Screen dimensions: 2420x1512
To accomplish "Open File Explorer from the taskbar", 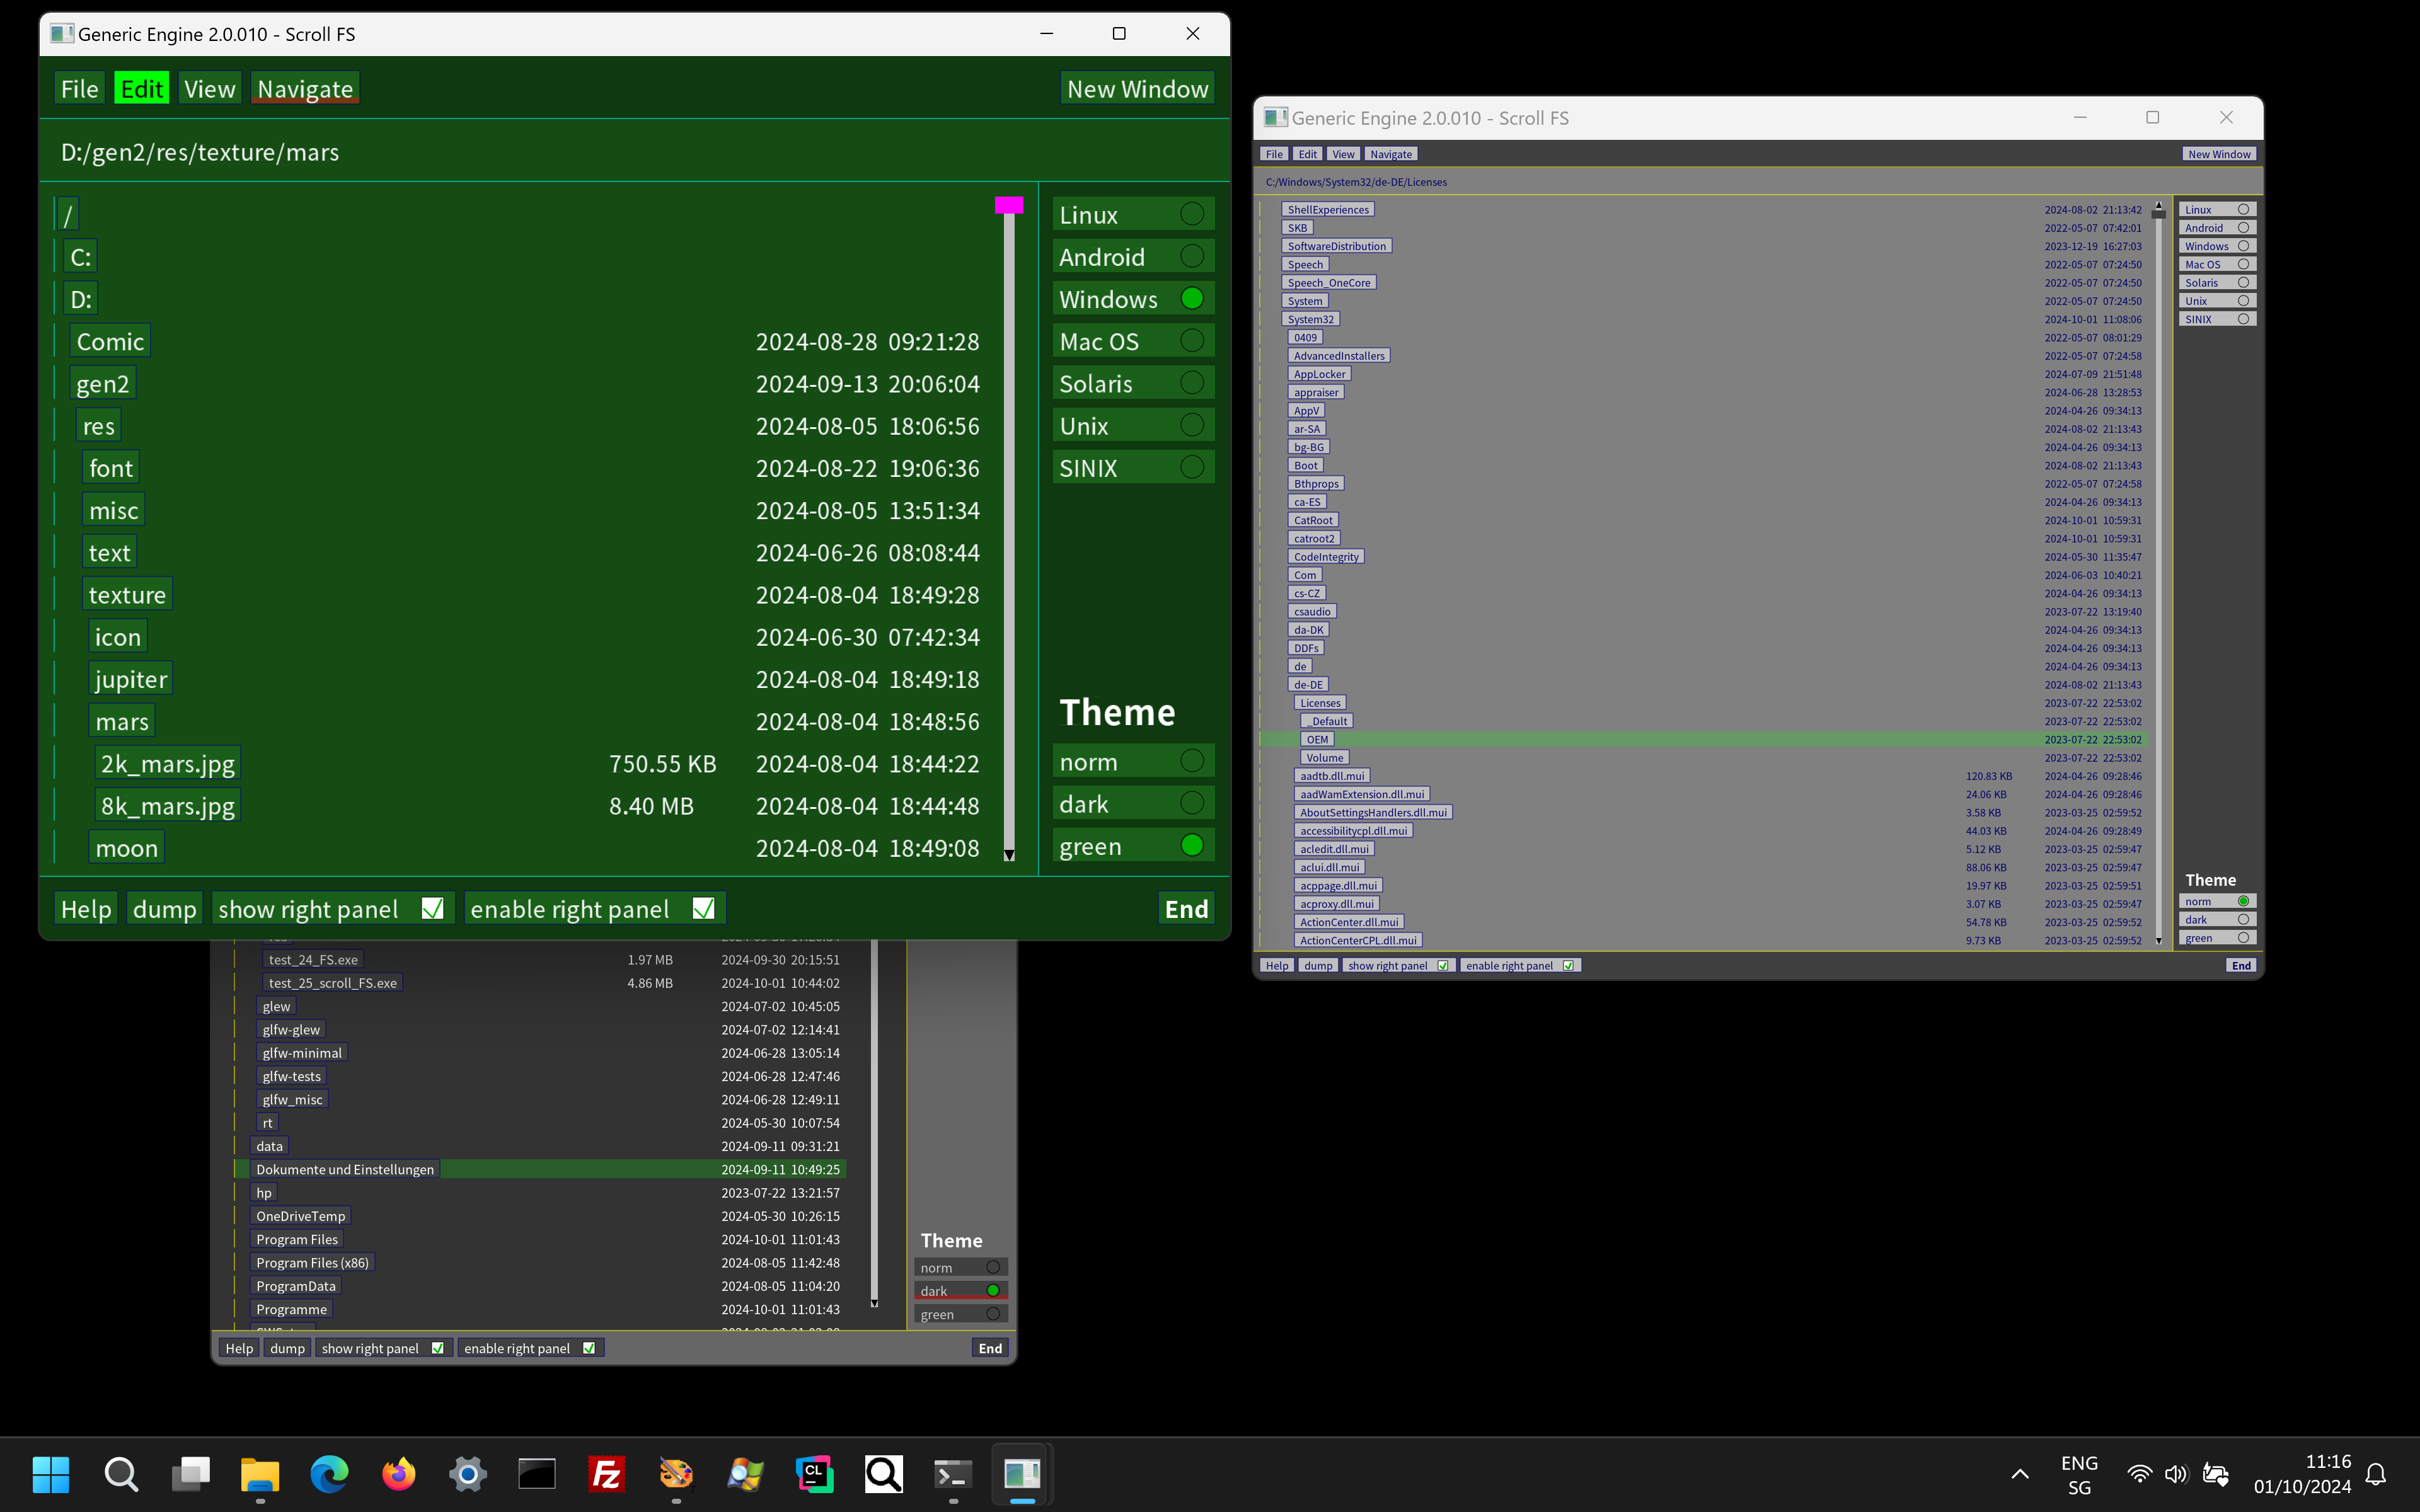I will click(x=260, y=1473).
